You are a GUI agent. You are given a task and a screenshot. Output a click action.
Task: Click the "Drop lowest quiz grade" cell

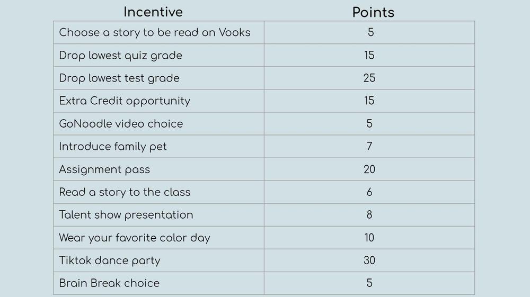coord(120,56)
